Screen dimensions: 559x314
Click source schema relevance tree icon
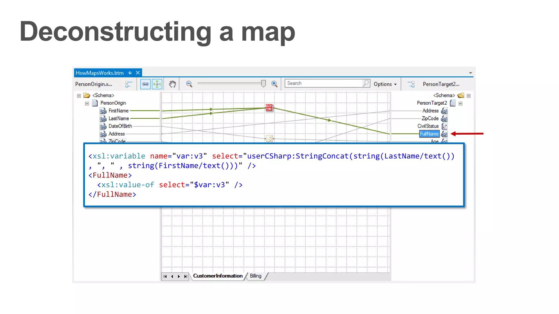[x=129, y=84]
